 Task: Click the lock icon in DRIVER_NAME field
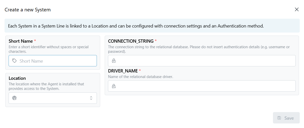(114, 86)
